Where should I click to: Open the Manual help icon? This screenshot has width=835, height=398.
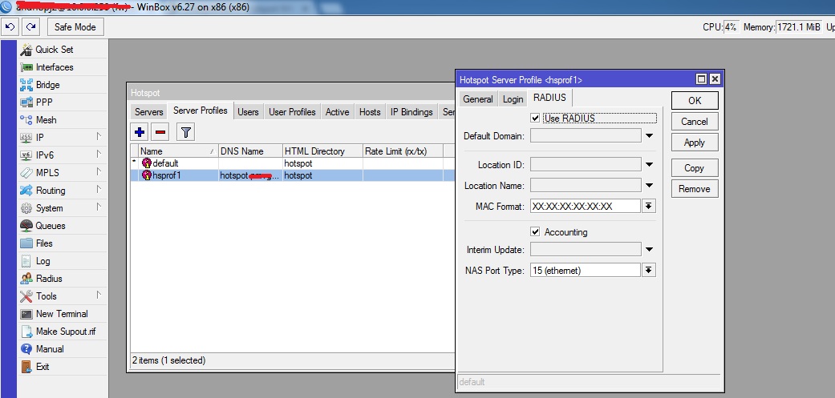pyautogui.click(x=26, y=349)
